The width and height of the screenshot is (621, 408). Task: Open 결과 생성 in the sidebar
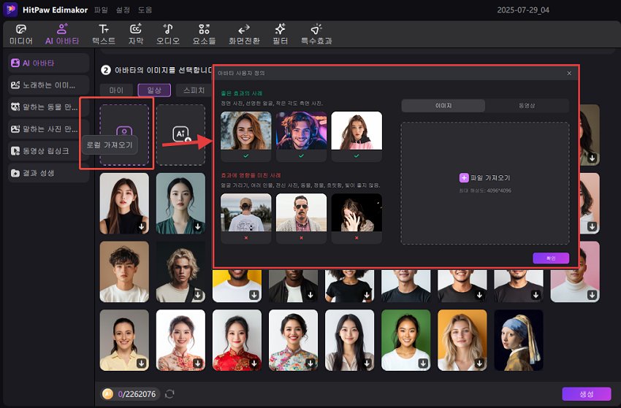coord(48,173)
